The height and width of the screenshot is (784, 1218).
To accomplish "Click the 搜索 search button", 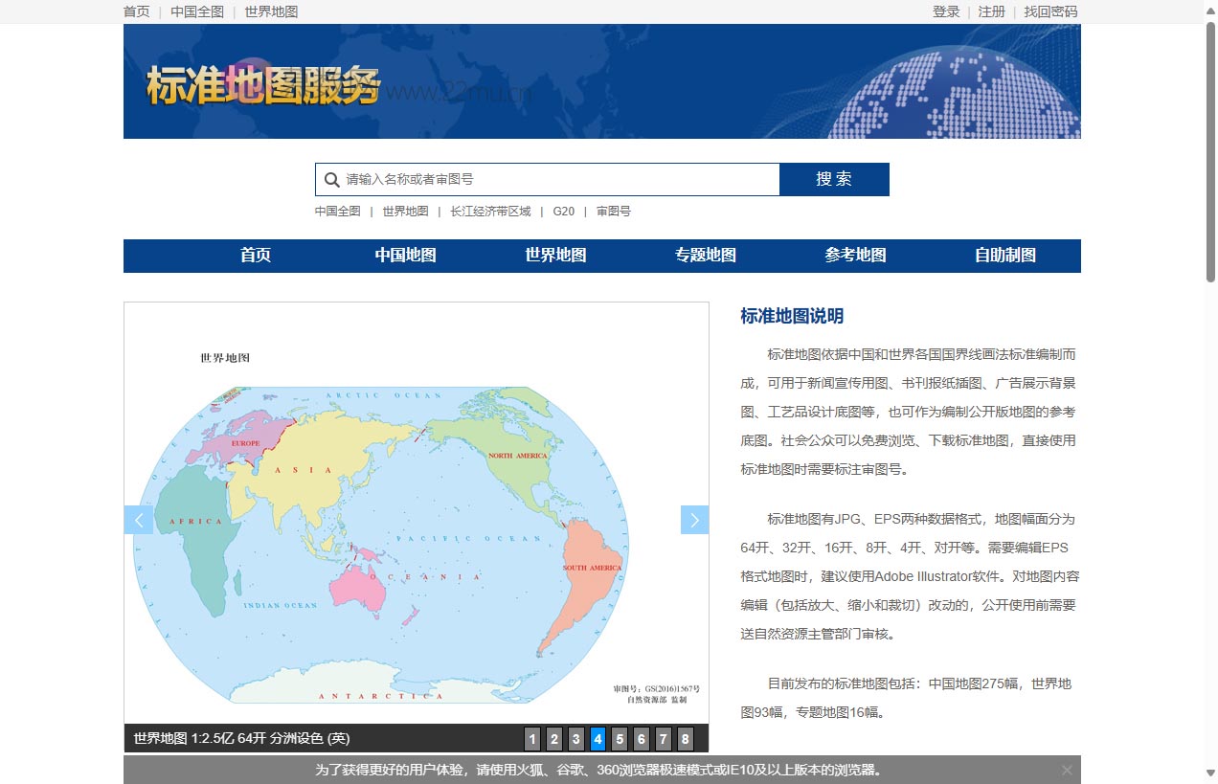I will (x=833, y=179).
